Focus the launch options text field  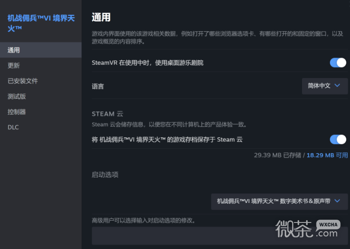(x=220, y=236)
